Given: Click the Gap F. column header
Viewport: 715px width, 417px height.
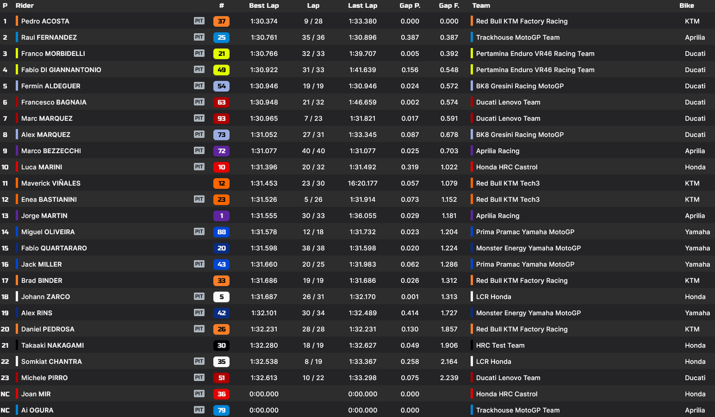Looking at the screenshot, I should pos(449,6).
